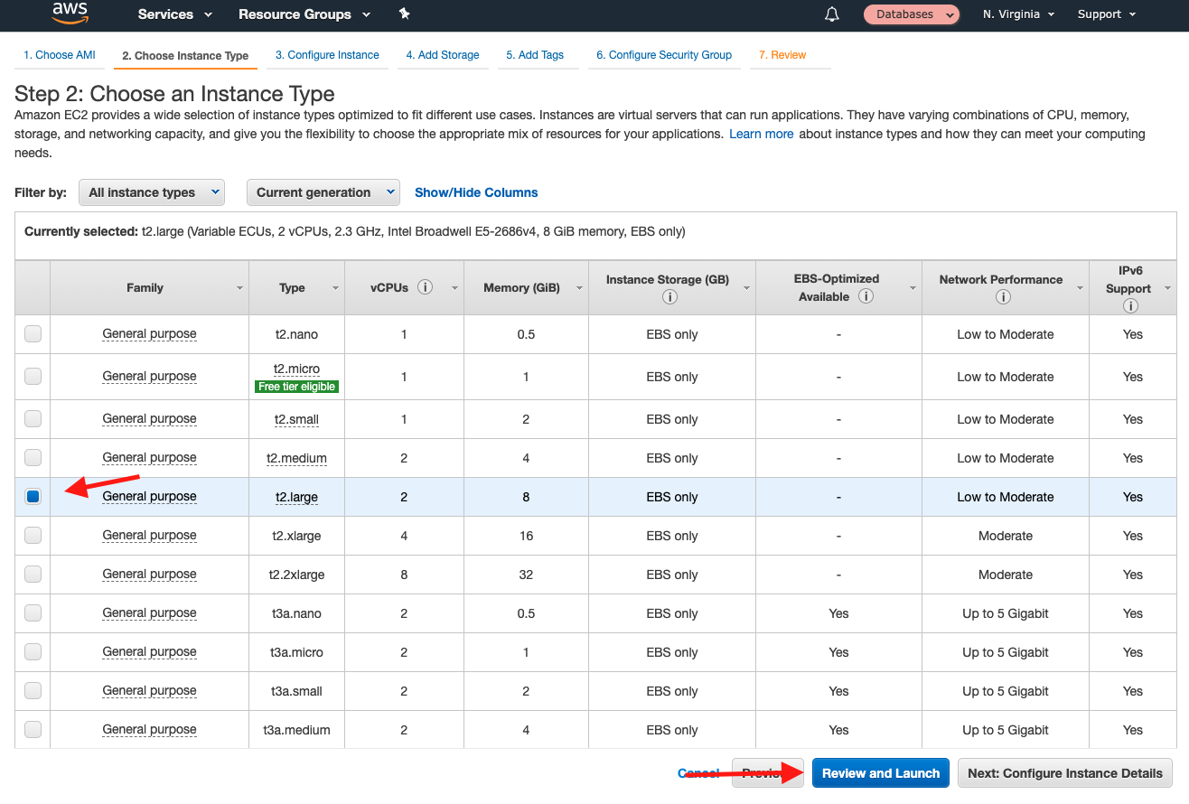Click the Instance Storage info icon
The width and height of the screenshot is (1189, 804).
(x=669, y=296)
